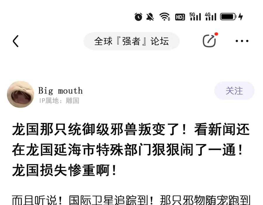Open the 全球『强者』论坛 forum pill
263x205 pixels.
(131, 41)
